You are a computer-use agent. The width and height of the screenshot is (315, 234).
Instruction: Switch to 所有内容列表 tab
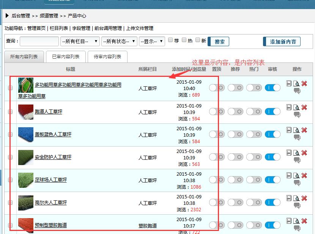24,57
